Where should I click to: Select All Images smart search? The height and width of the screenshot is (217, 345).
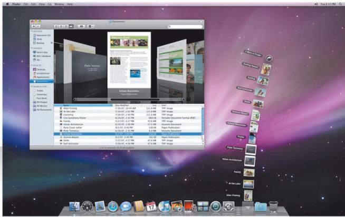pyautogui.click(x=40, y=102)
